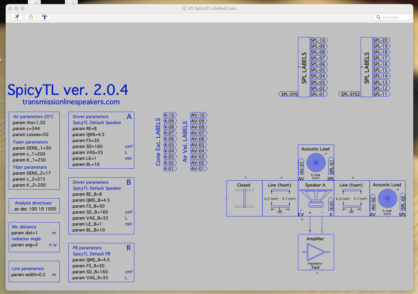Click the AV-02 flag on right Acoustic Load
The image size is (418, 294).
tap(373, 202)
